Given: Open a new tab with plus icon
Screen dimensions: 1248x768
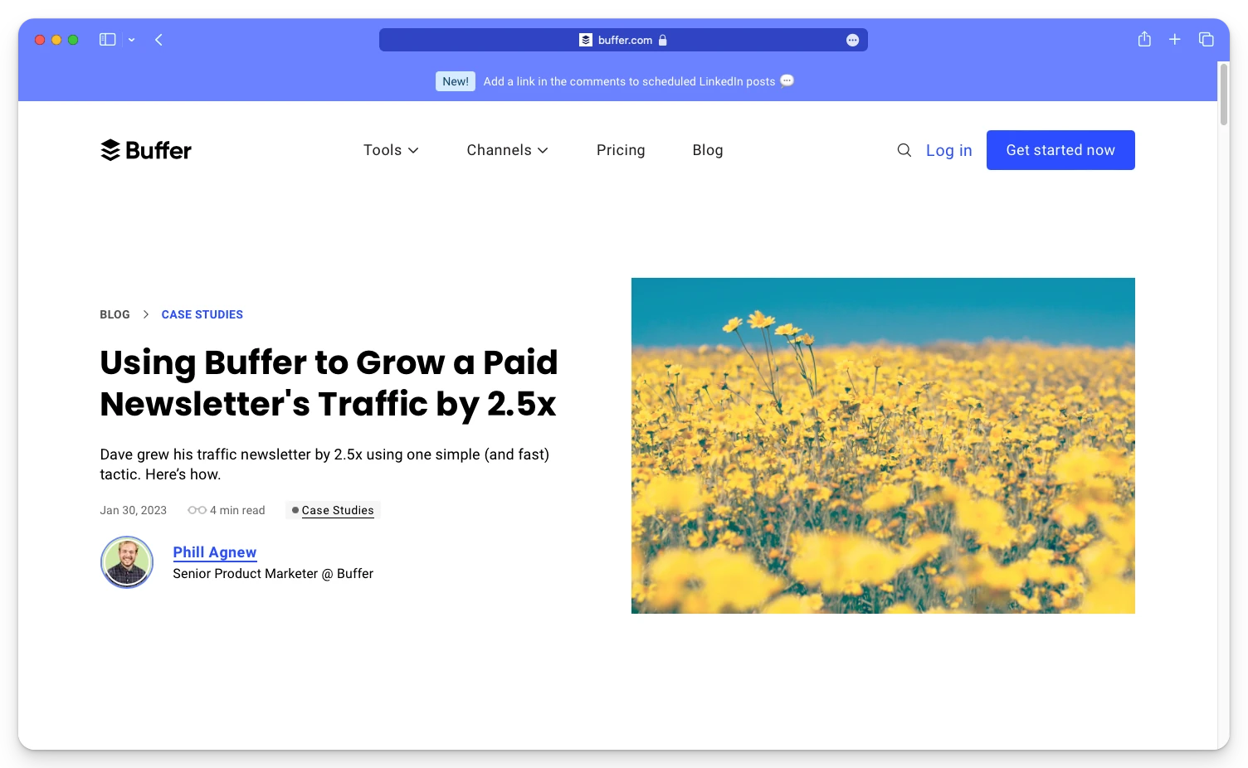Looking at the screenshot, I should coord(1175,39).
